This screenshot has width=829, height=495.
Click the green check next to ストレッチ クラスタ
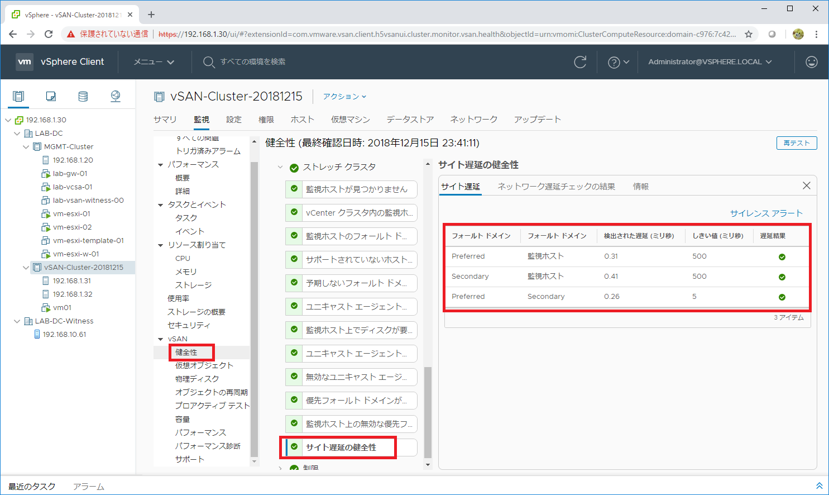pos(294,168)
